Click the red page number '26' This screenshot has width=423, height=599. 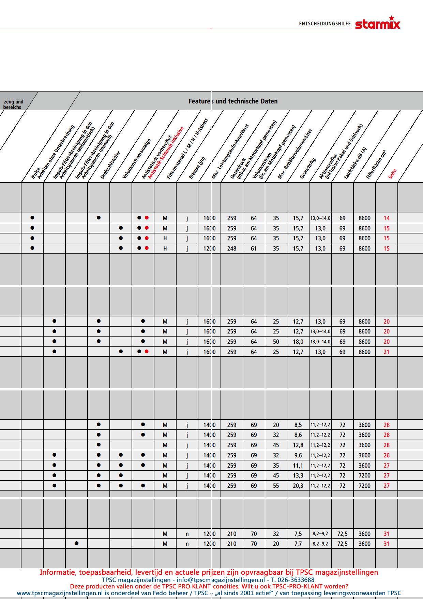click(x=386, y=455)
